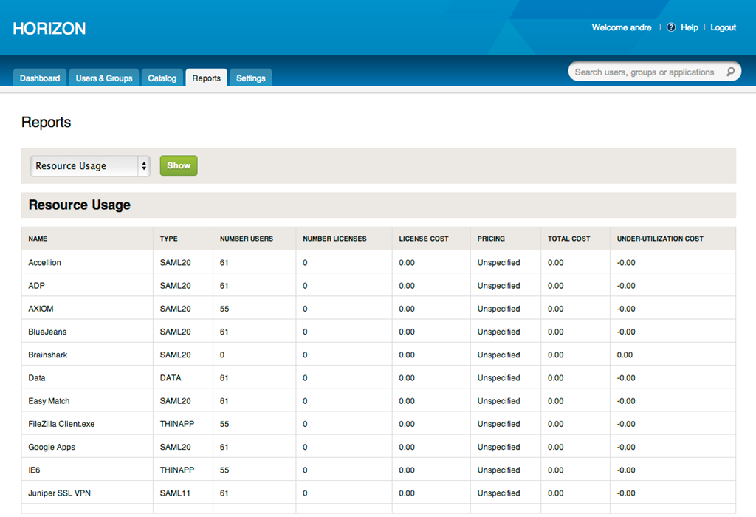Click the Data row name
Image resolution: width=756 pixels, height=517 pixels.
point(37,378)
